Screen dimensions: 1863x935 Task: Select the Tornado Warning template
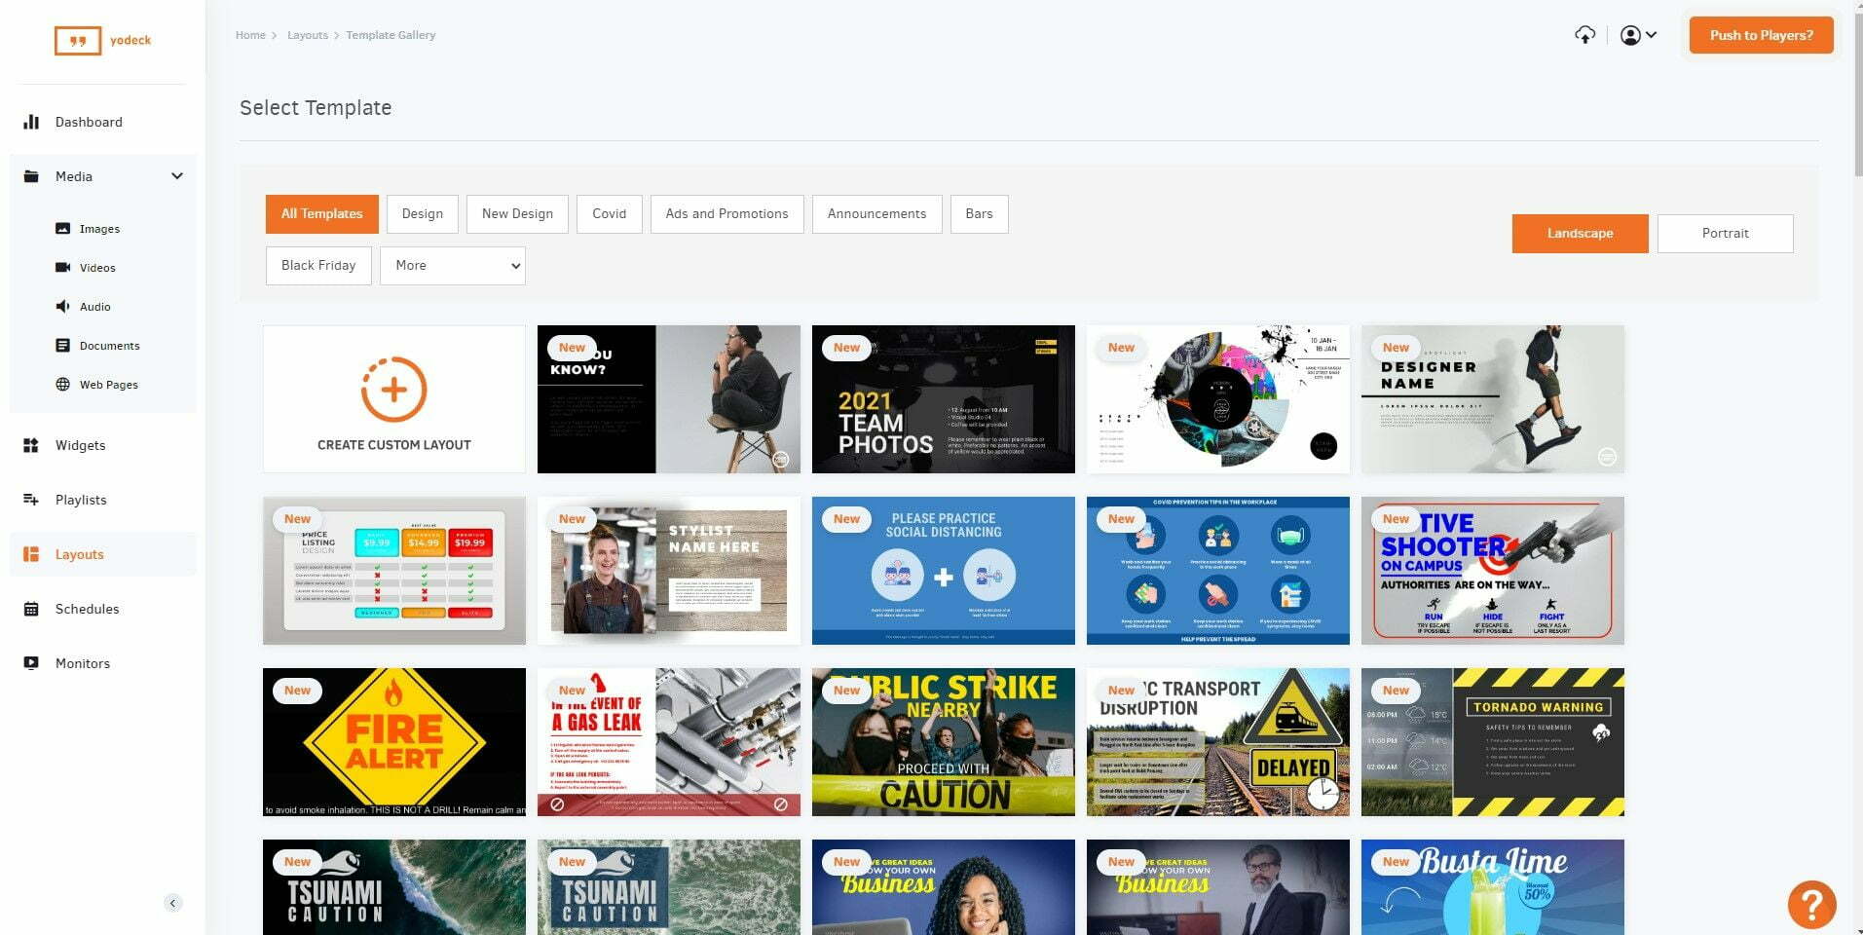(1493, 742)
